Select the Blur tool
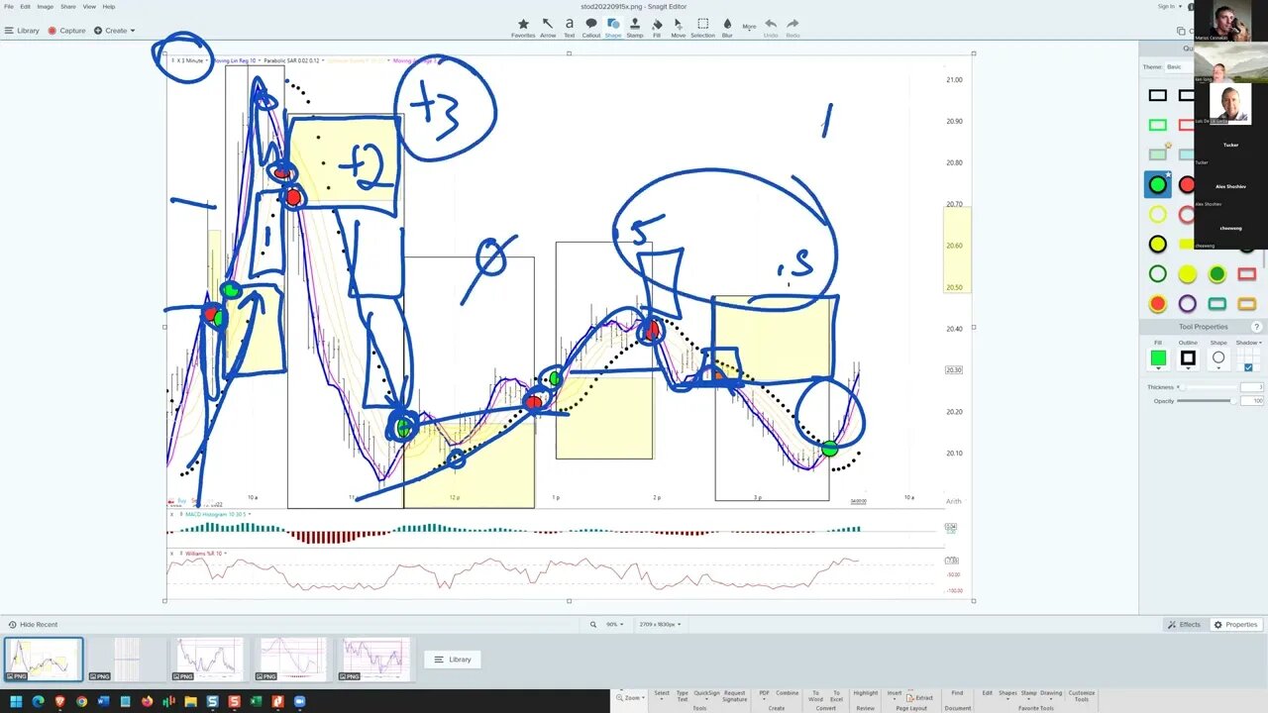1268x713 pixels. [727, 27]
